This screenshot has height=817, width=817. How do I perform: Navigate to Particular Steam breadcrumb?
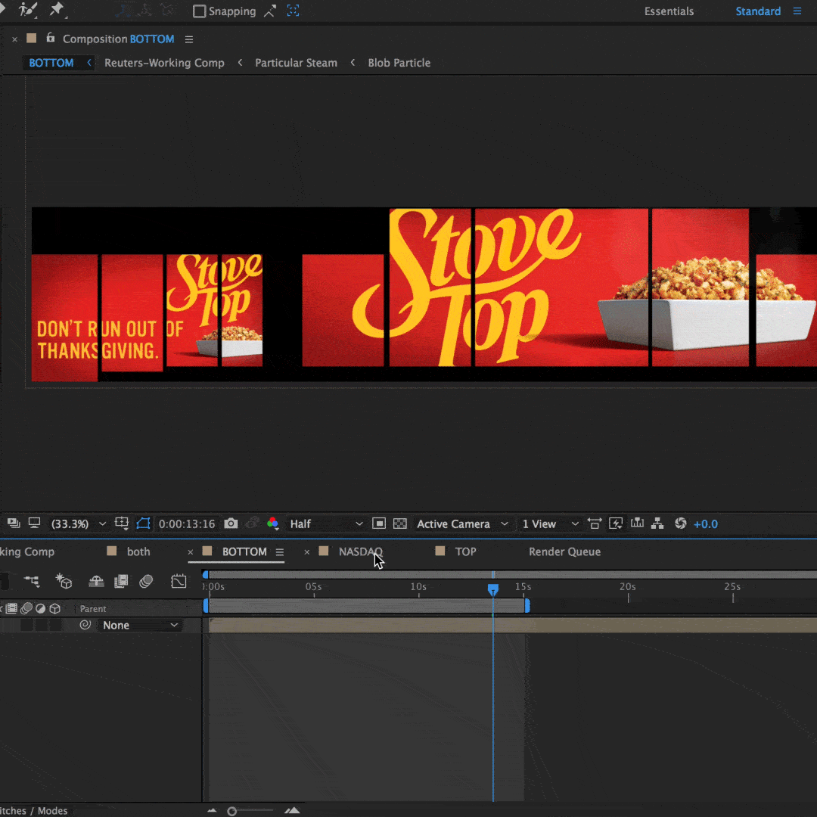[296, 63]
